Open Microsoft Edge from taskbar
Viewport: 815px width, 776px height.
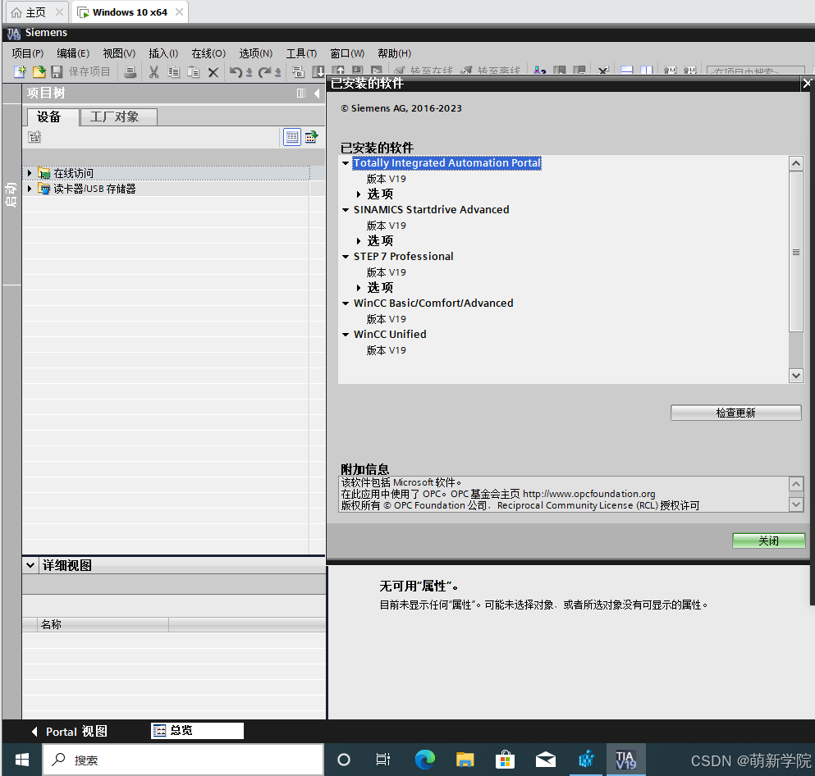click(424, 760)
